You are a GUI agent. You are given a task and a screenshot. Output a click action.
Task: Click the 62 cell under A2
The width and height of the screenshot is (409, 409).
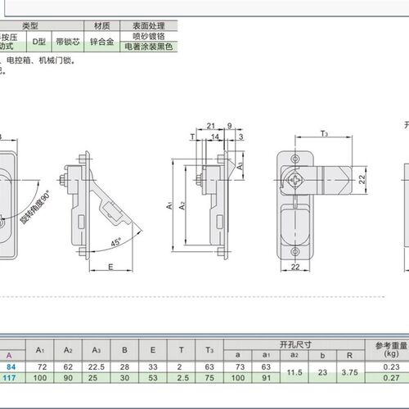tap(68, 366)
